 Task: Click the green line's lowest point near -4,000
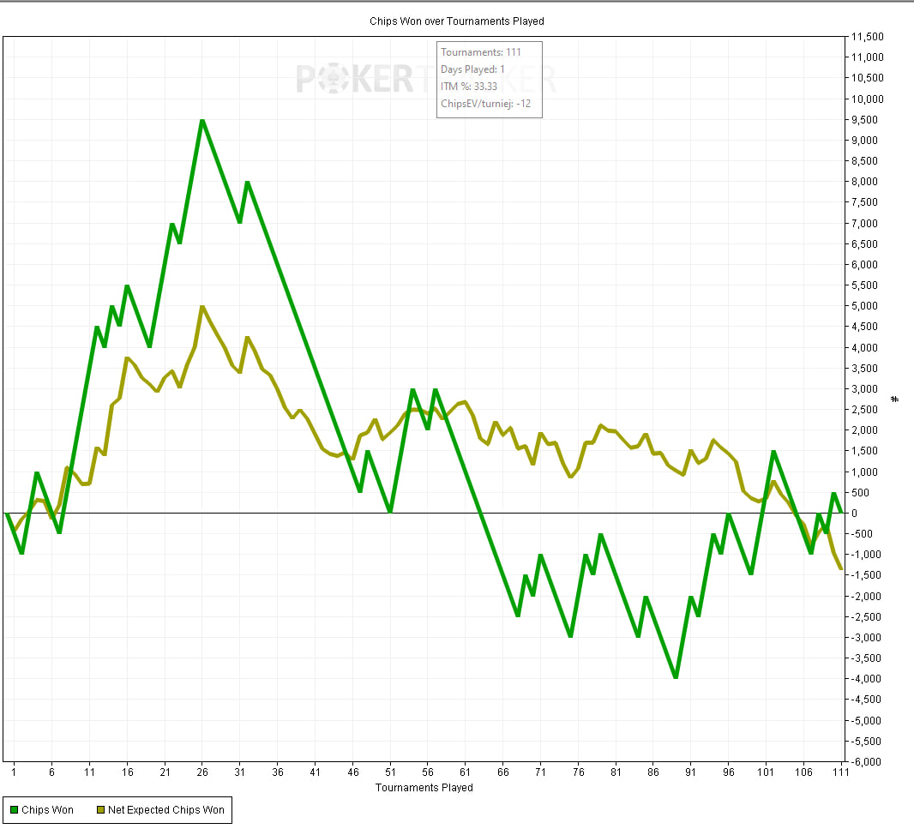coord(676,677)
